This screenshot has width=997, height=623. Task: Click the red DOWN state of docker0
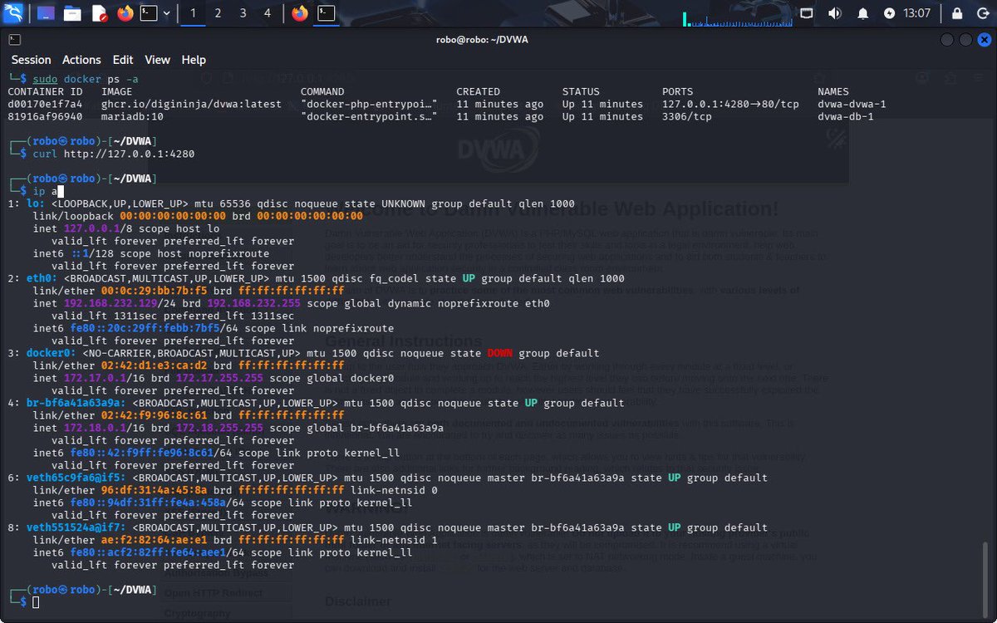click(499, 353)
